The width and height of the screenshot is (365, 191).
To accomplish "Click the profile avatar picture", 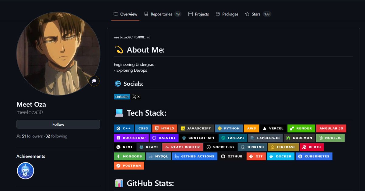I will point(58,54).
